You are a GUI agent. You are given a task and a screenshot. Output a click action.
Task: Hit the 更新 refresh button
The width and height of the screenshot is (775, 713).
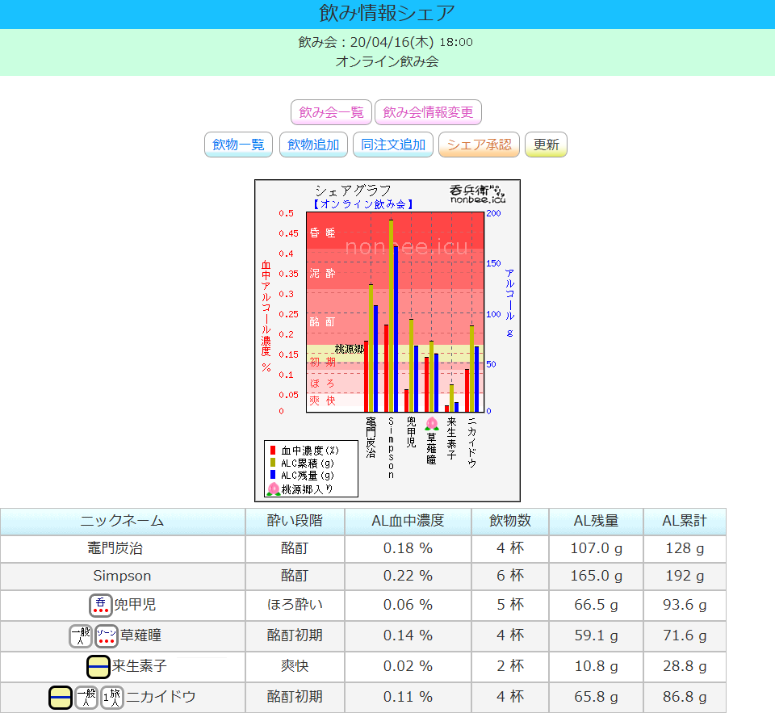tap(546, 145)
